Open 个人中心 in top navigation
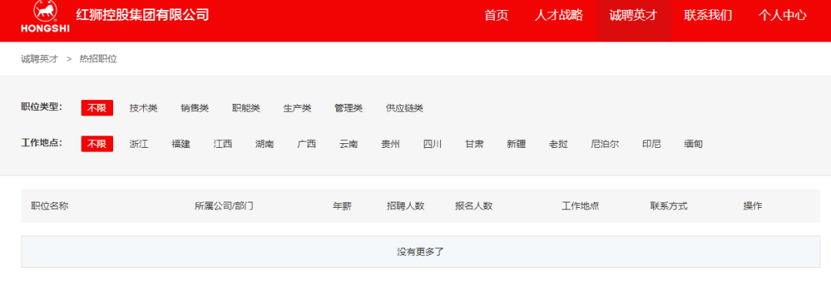The height and width of the screenshot is (291, 831). coord(783,15)
